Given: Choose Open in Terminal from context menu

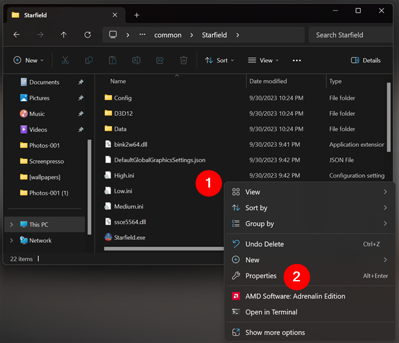Looking at the screenshot, I should pos(271,312).
